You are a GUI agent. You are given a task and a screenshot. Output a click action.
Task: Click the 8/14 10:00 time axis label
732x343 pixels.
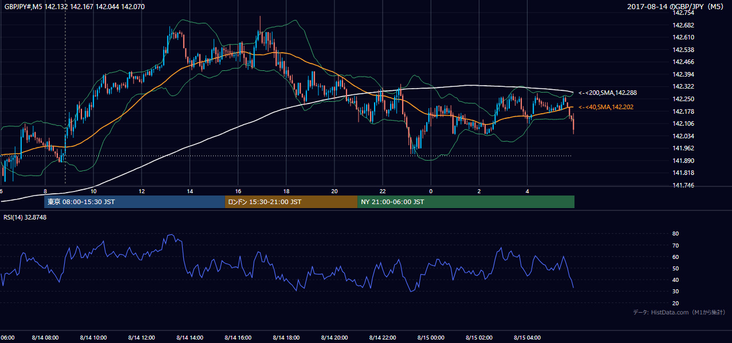[x=93, y=337]
